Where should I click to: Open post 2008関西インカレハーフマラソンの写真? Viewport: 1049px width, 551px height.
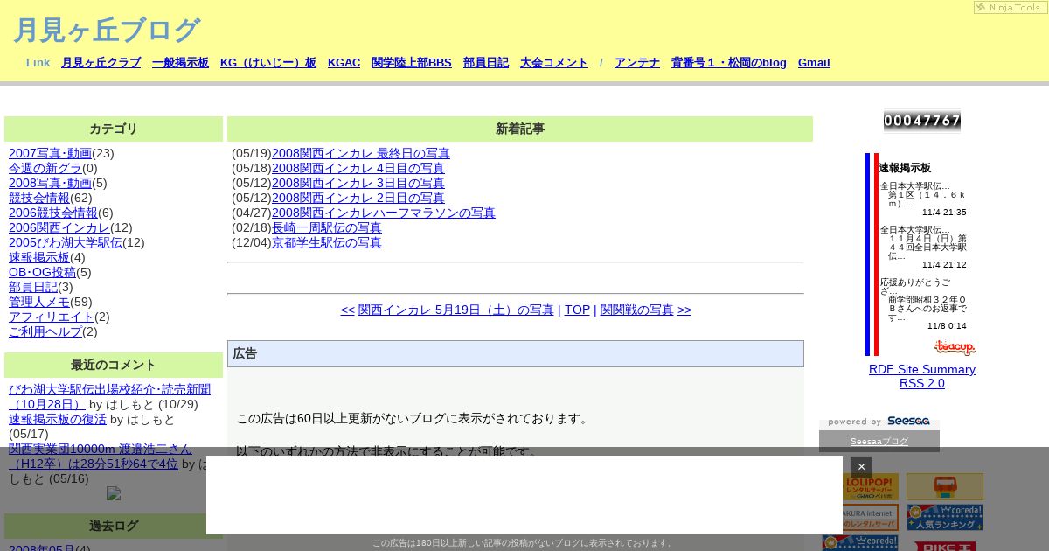pyautogui.click(x=384, y=213)
